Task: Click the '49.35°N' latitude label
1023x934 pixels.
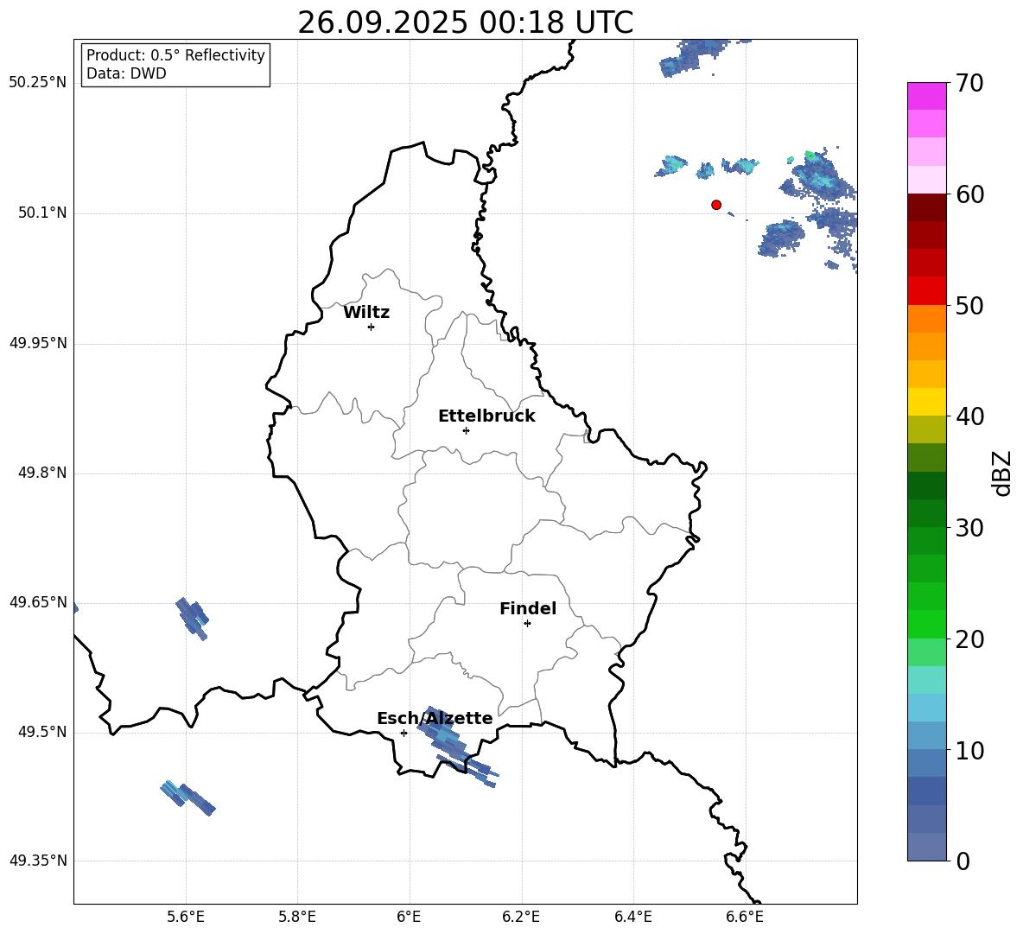Action: [38, 861]
